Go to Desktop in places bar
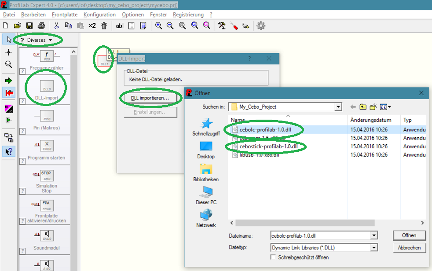Screen dimensions: 432x271 pyautogui.click(x=206, y=150)
